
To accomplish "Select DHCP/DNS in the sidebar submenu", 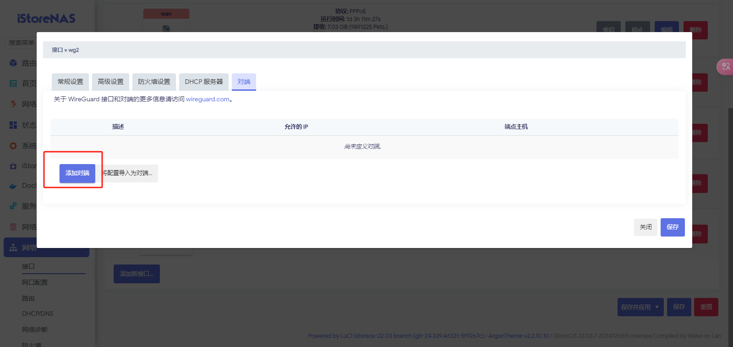I will tap(38, 314).
